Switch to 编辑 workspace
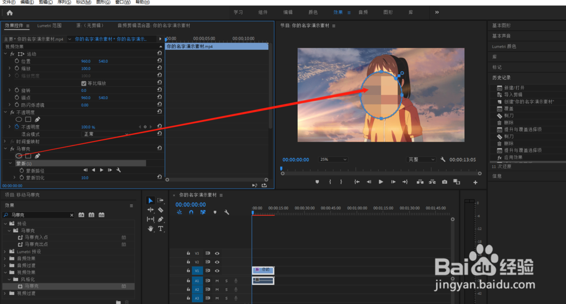This screenshot has width=566, height=304. [x=288, y=12]
